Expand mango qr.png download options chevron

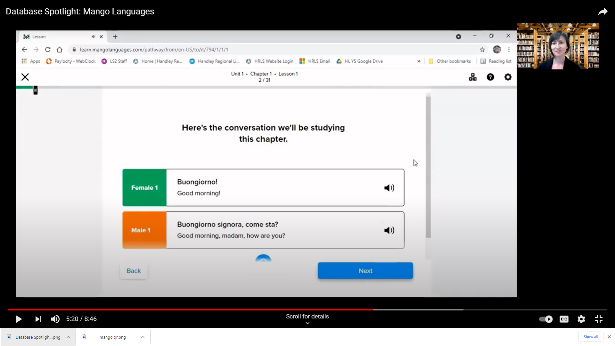143,337
